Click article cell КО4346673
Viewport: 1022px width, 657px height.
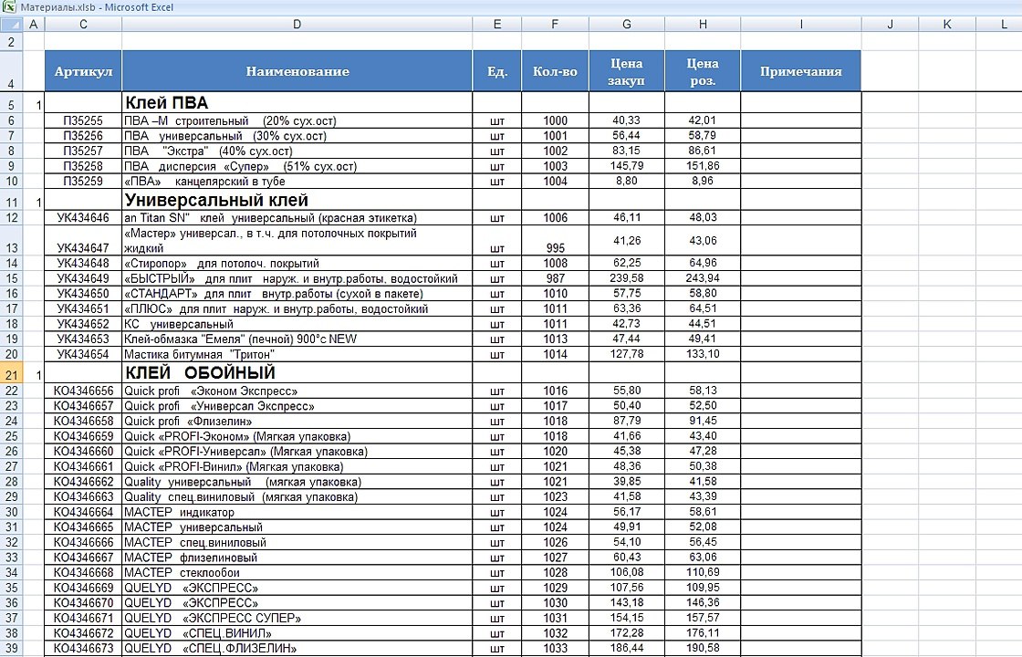(x=83, y=649)
